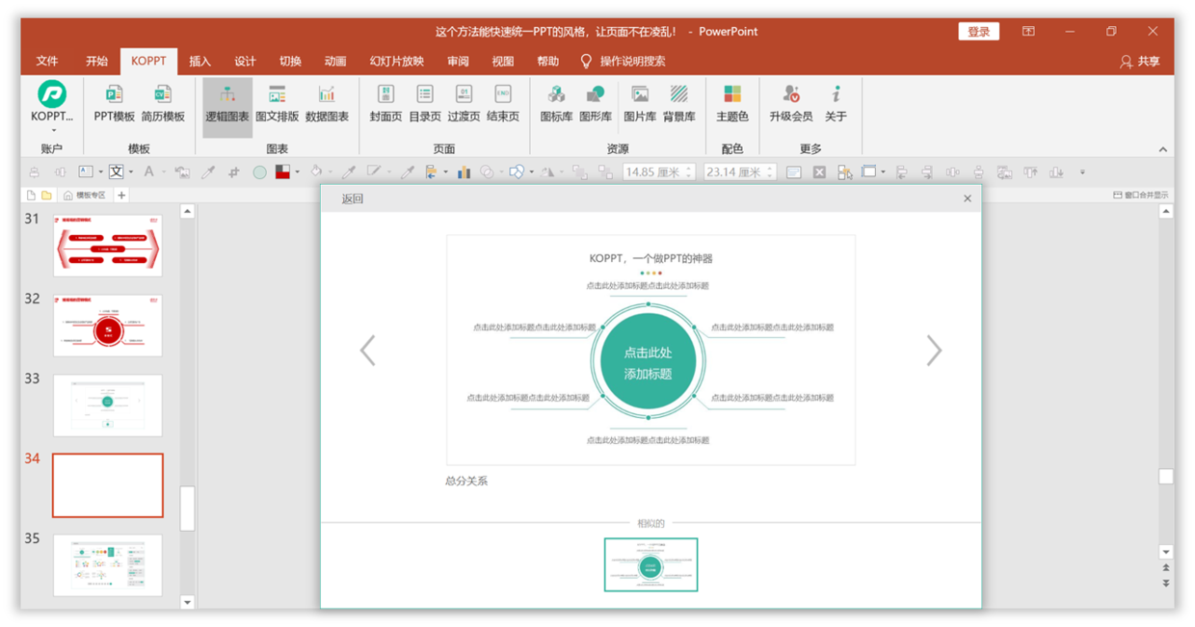Click the 操作说明搜索 lightbulb

(586, 61)
